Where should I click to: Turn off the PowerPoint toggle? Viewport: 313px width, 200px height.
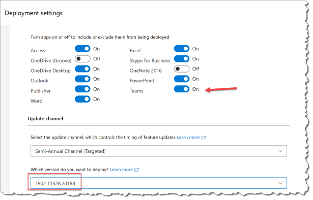click(x=182, y=79)
